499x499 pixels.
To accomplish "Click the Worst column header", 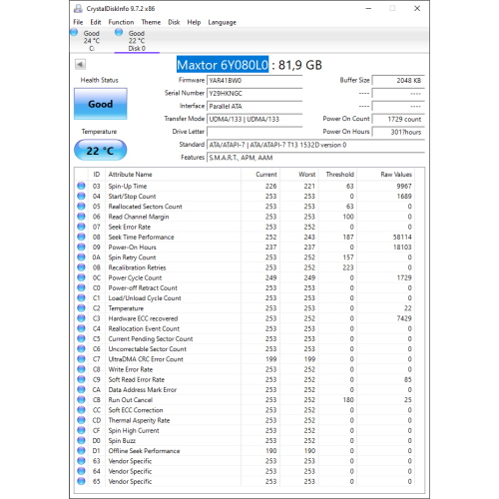I will [x=298, y=175].
